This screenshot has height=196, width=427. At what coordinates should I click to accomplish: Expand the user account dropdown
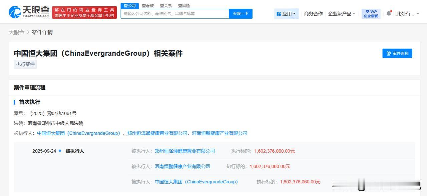click(408, 14)
